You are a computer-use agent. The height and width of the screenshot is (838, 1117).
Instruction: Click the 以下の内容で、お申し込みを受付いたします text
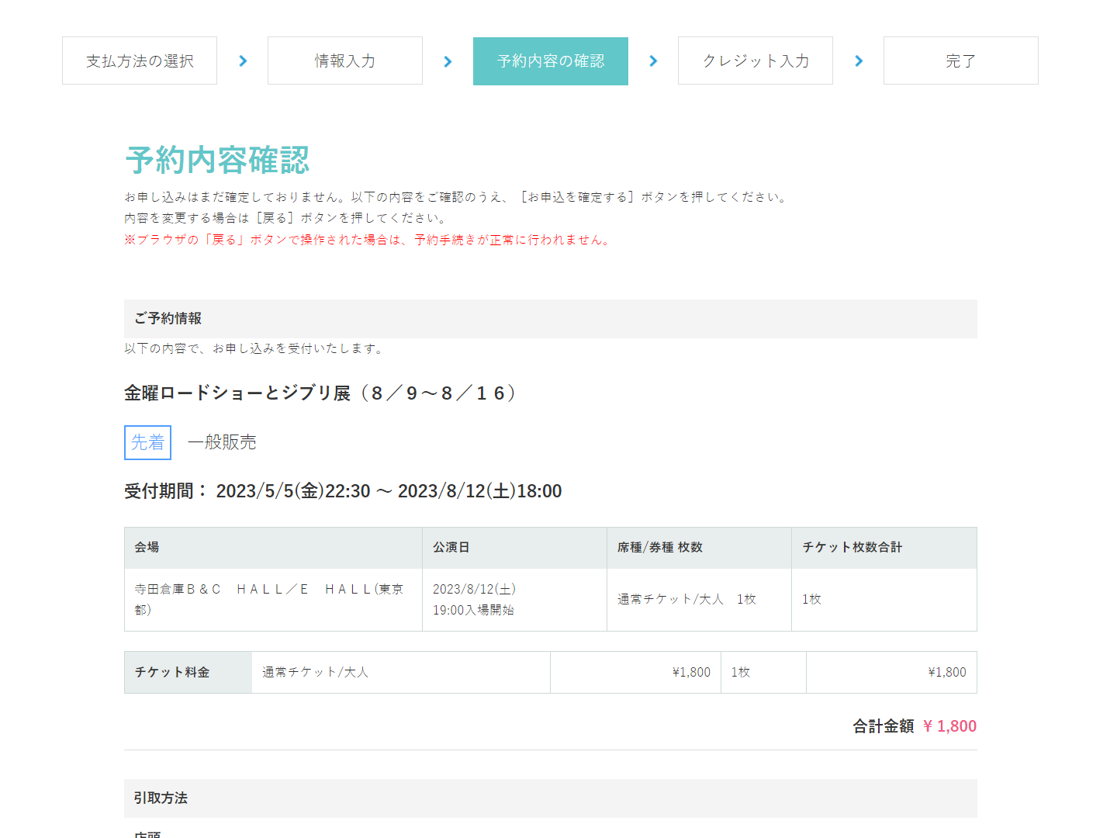(254, 348)
